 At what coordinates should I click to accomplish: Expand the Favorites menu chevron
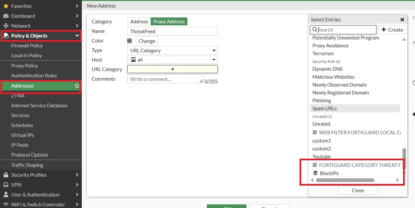point(77,6)
